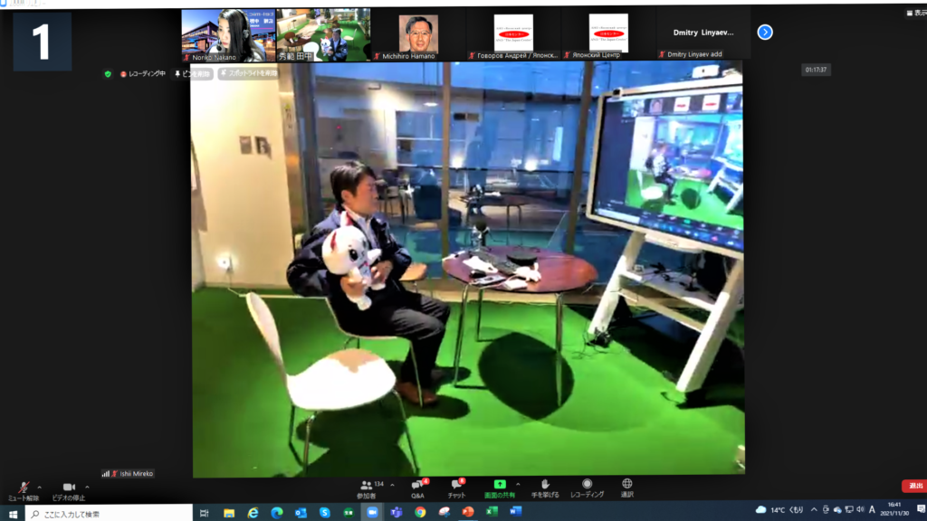
Task: Select 秀範 田中's video thumbnail
Action: pyautogui.click(x=323, y=35)
